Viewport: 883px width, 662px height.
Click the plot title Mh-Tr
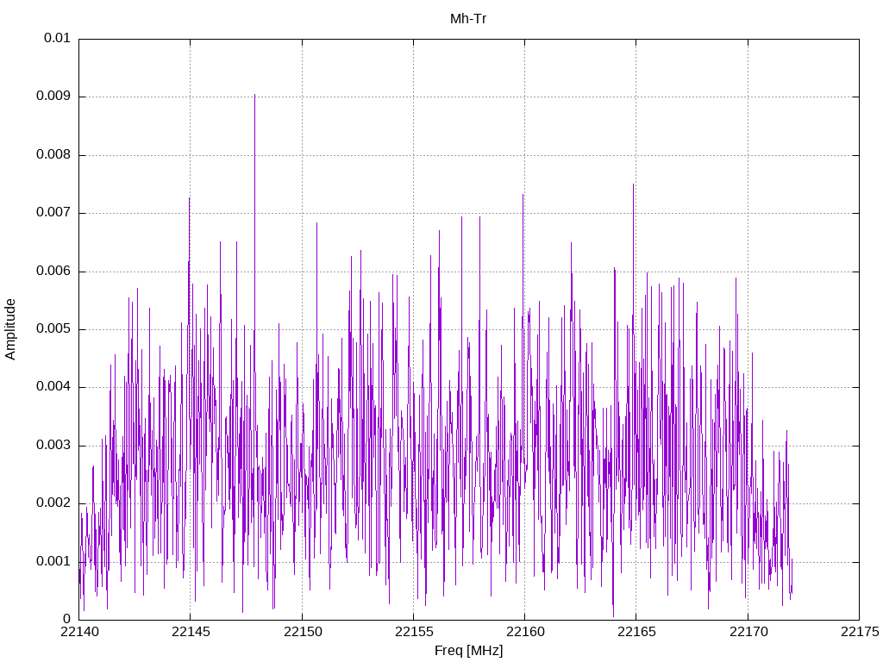(468, 19)
